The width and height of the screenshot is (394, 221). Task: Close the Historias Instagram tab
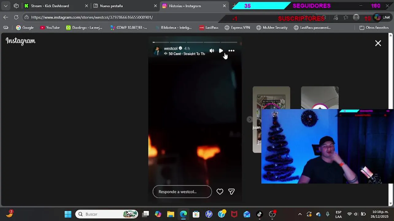click(x=224, y=6)
